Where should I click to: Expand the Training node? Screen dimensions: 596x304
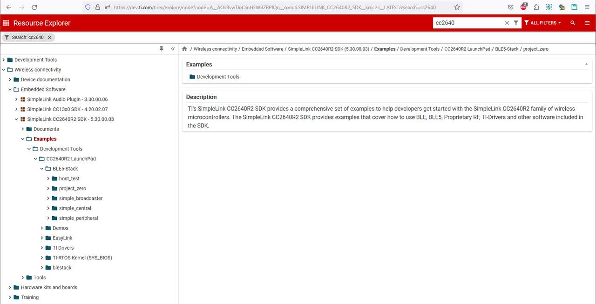coord(10,297)
